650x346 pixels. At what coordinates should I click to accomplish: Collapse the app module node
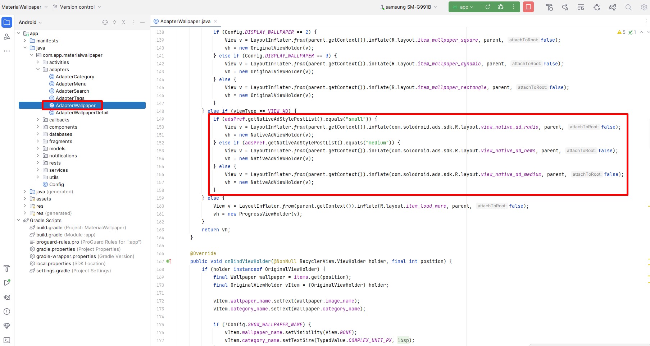click(19, 33)
